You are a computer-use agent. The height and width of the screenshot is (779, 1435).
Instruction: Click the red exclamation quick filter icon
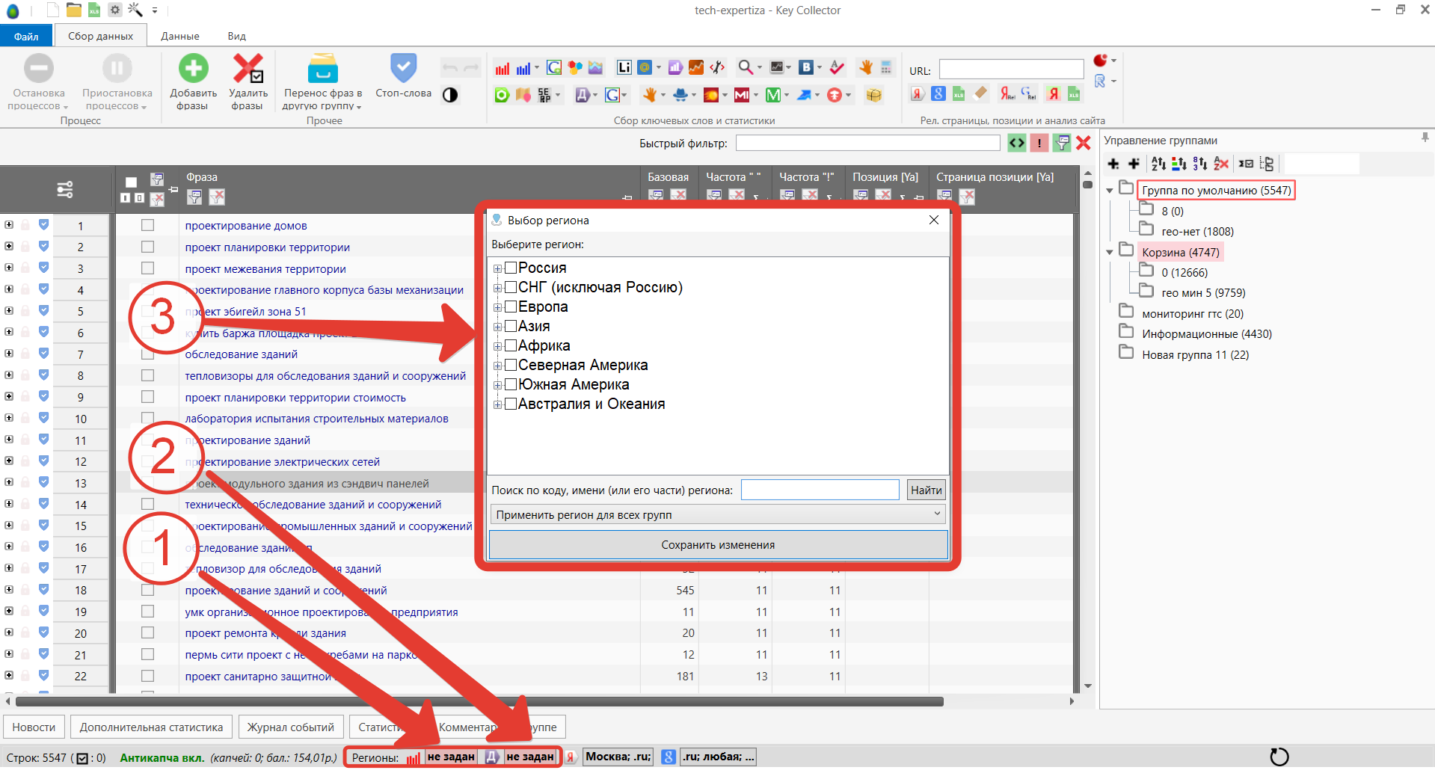[x=1039, y=143]
